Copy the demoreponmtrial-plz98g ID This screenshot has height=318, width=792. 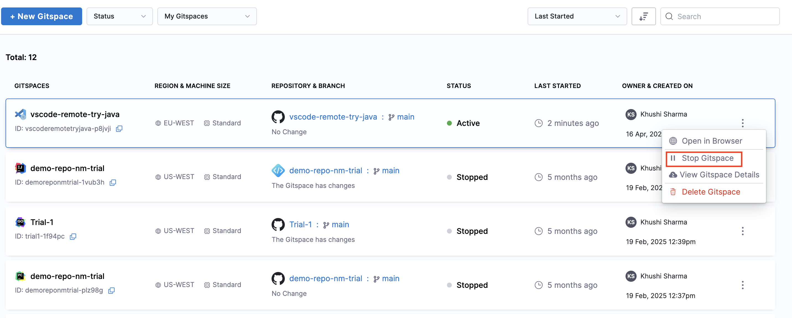pyautogui.click(x=112, y=290)
